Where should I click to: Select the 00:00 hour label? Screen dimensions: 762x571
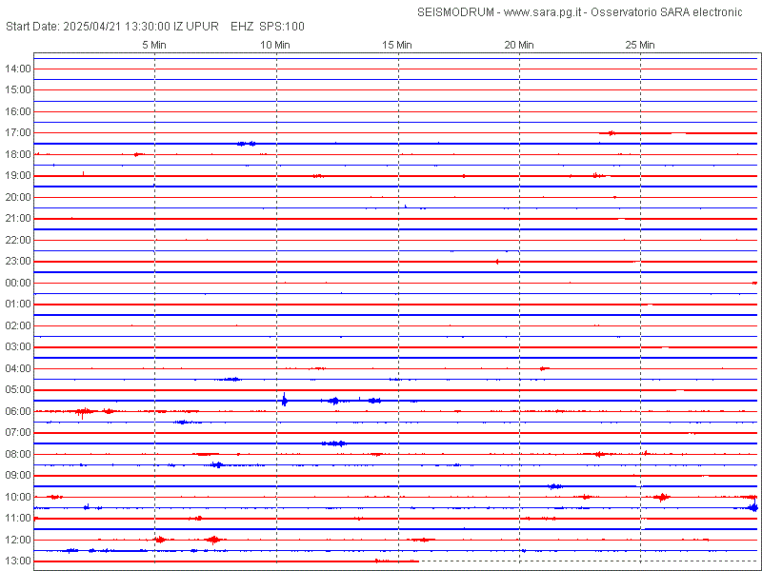click(18, 283)
